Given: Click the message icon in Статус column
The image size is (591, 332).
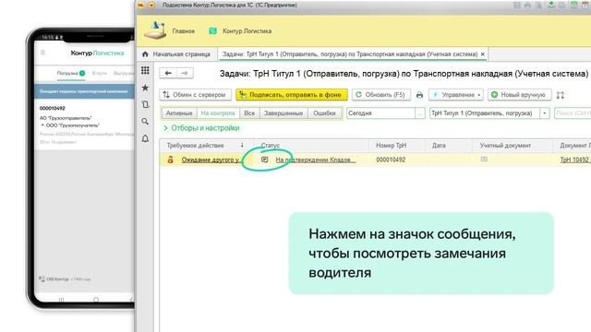Looking at the screenshot, I should coord(265,160).
